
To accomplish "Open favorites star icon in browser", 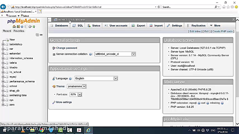I will (x=228, y=7).
